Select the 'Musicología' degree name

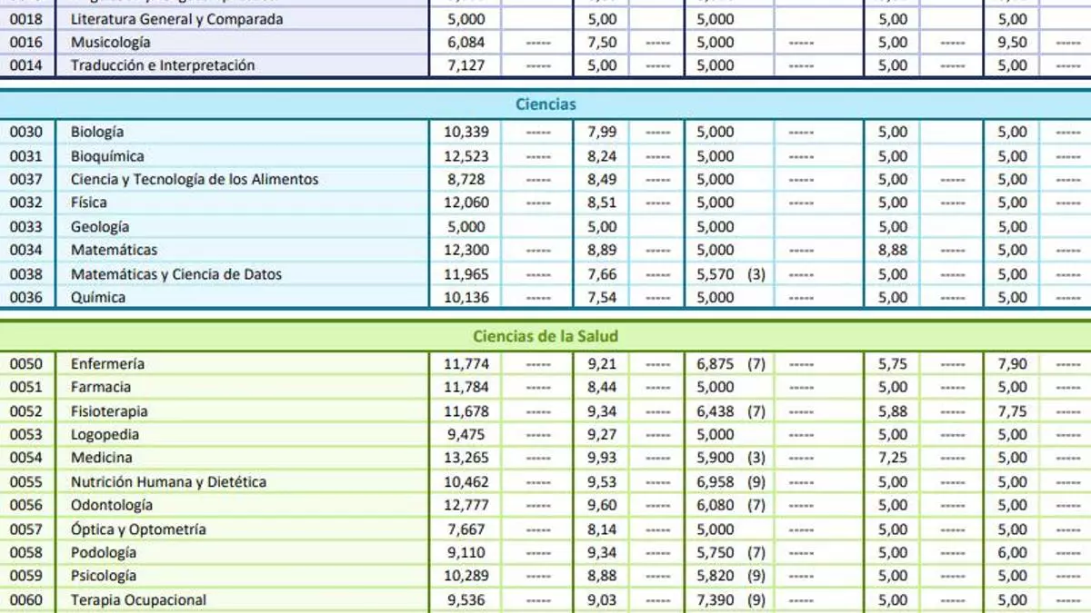[111, 42]
